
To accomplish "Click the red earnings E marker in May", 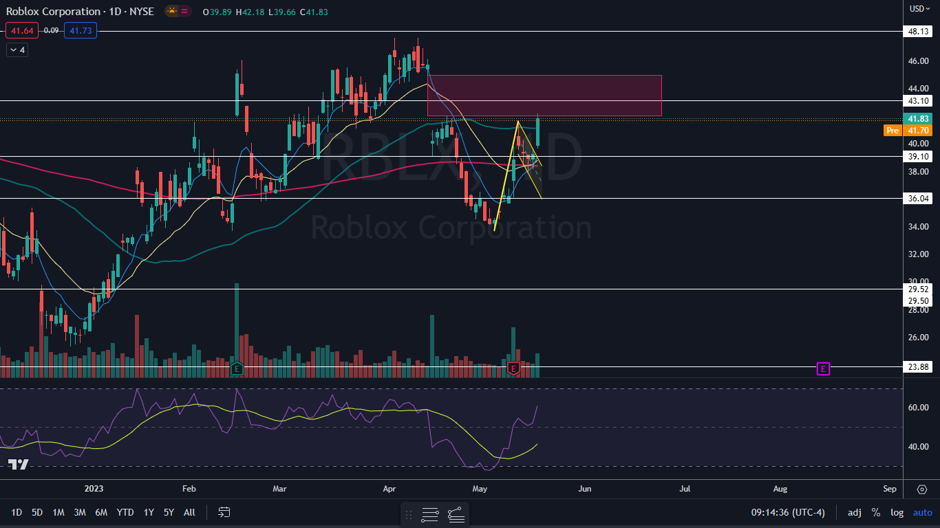I will 513,368.
